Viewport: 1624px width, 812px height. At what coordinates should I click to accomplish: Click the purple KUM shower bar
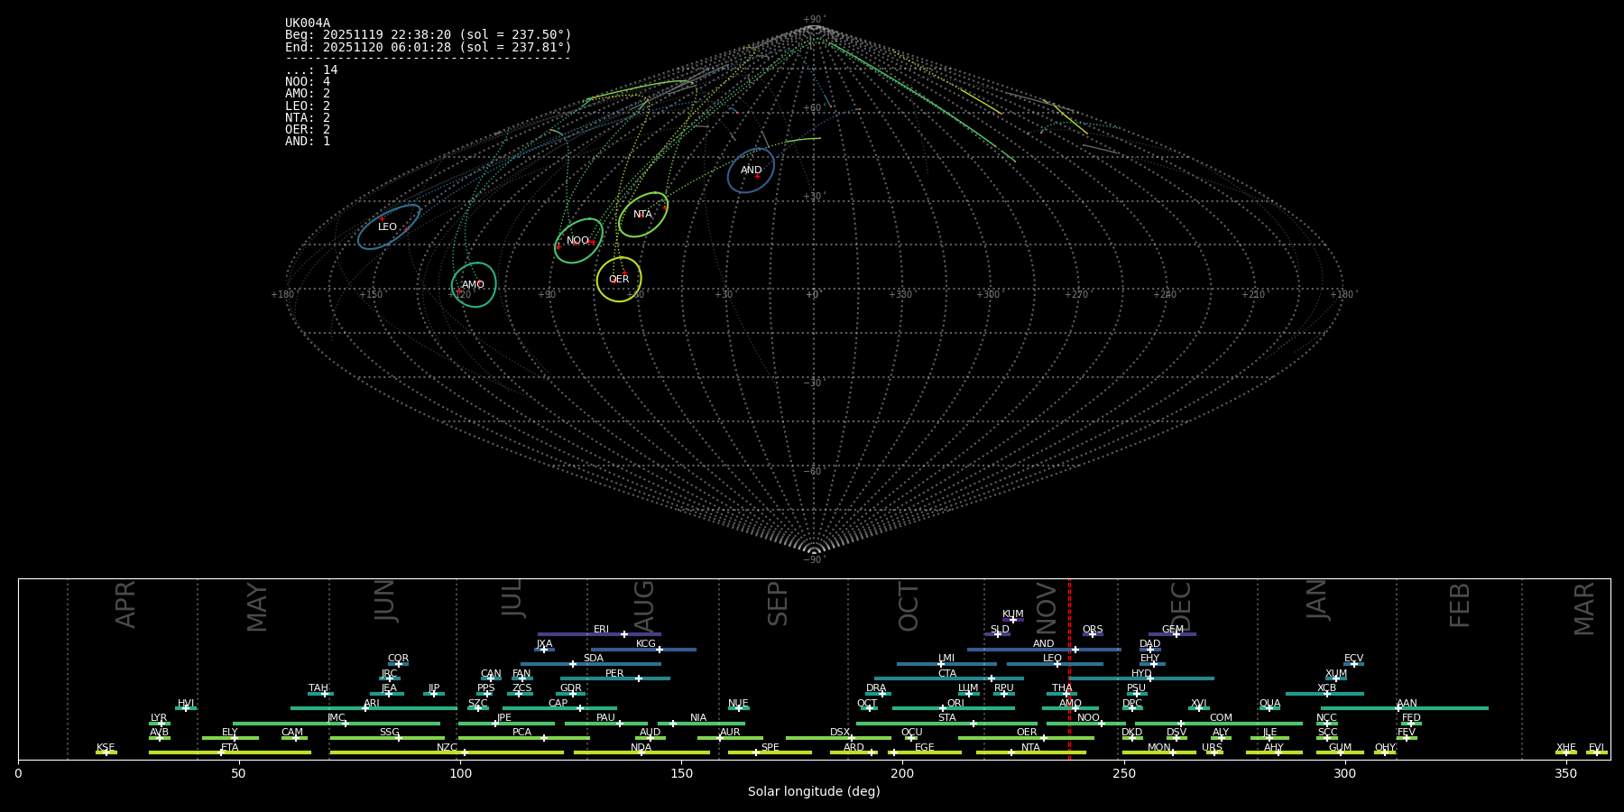point(1013,620)
